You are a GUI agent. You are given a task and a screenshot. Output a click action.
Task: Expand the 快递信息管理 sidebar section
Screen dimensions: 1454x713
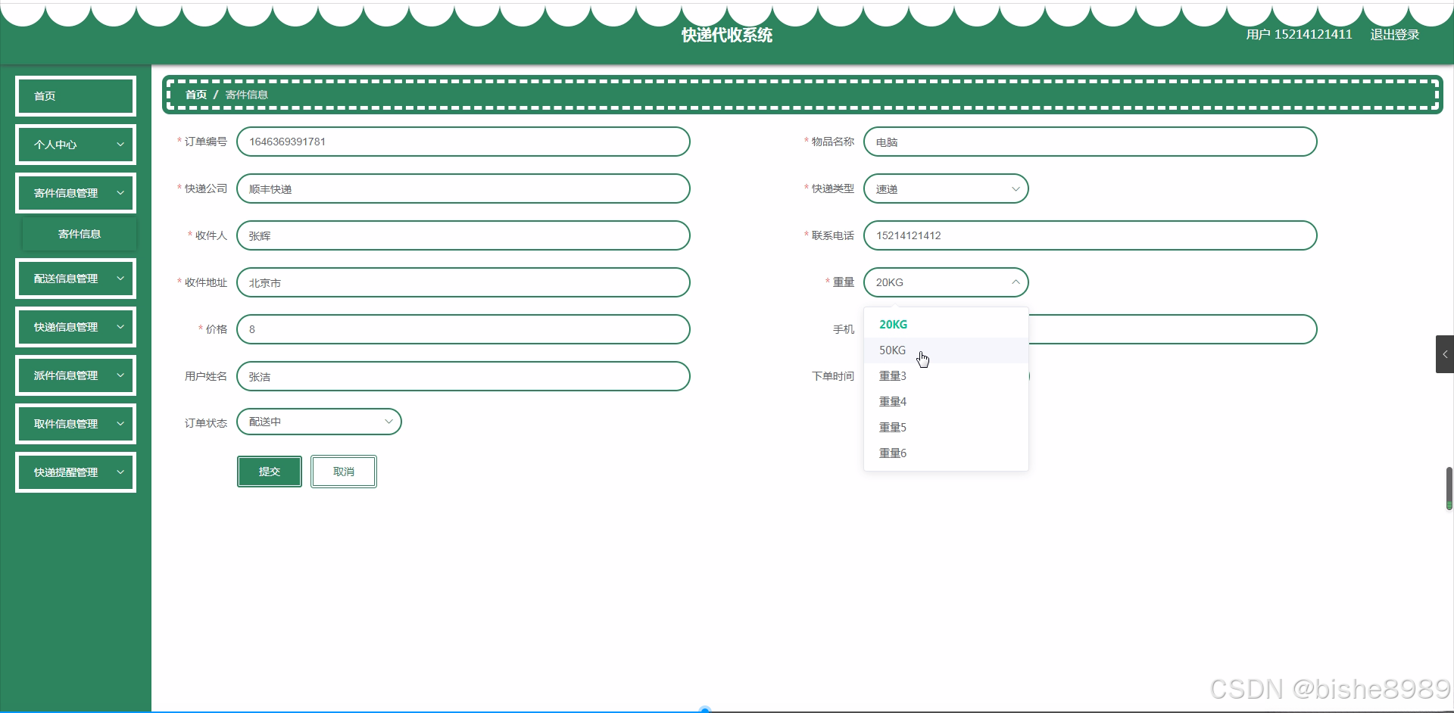pos(75,326)
